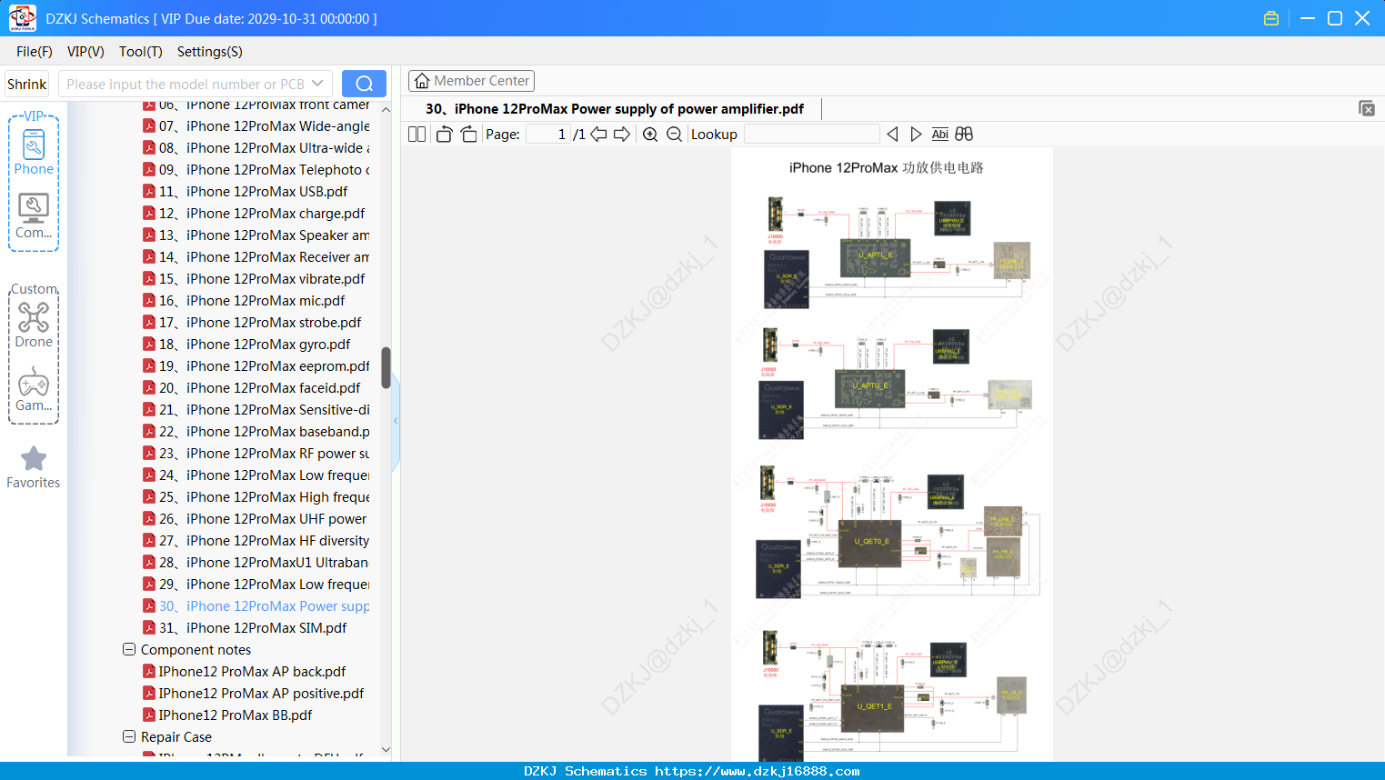This screenshot has height=780, width=1385.
Task: Open 20、iPhone 12ProMax faceid.pdf
Action: click(x=260, y=388)
